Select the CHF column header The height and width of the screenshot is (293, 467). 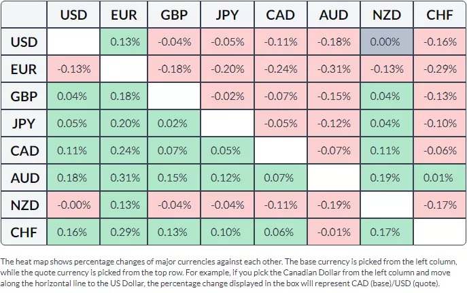[x=440, y=15]
